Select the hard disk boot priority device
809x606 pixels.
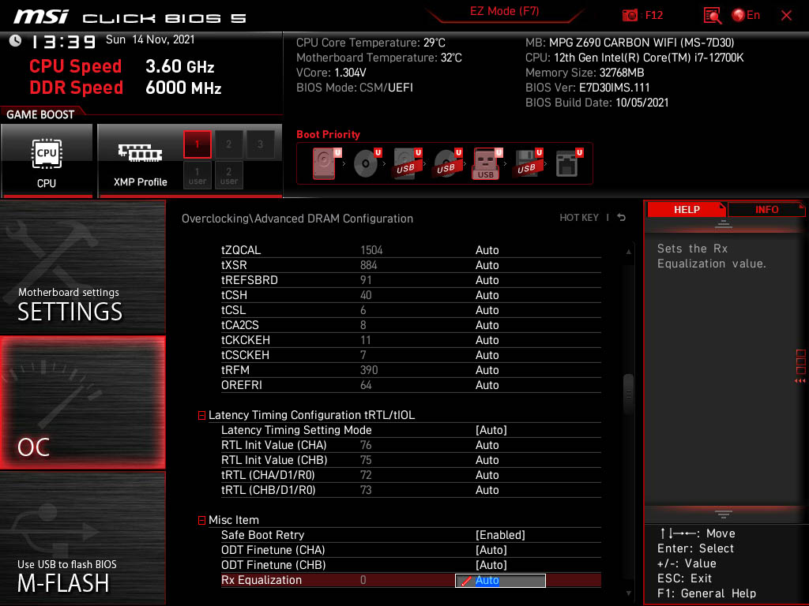[325, 164]
